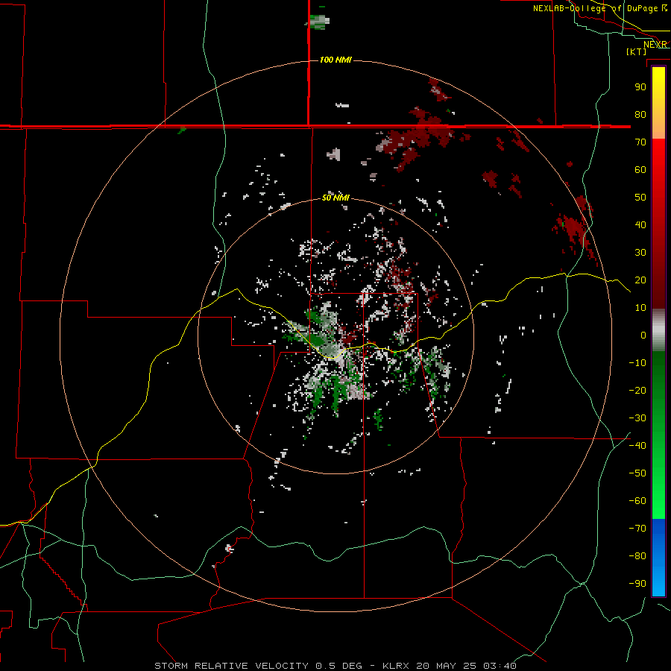The image size is (671, 671).
Task: Click the 80 knot scale label
Action: click(640, 115)
